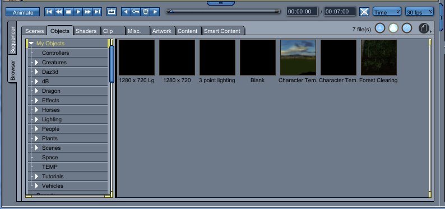
Task: Expand the Daz3d folder
Action: (x=36, y=72)
